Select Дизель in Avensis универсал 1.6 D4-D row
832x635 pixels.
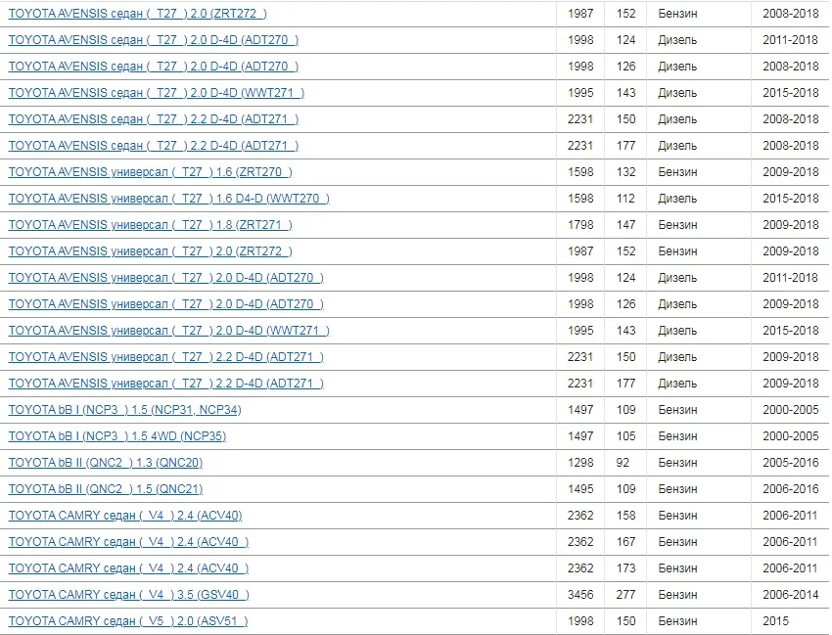[x=677, y=199]
